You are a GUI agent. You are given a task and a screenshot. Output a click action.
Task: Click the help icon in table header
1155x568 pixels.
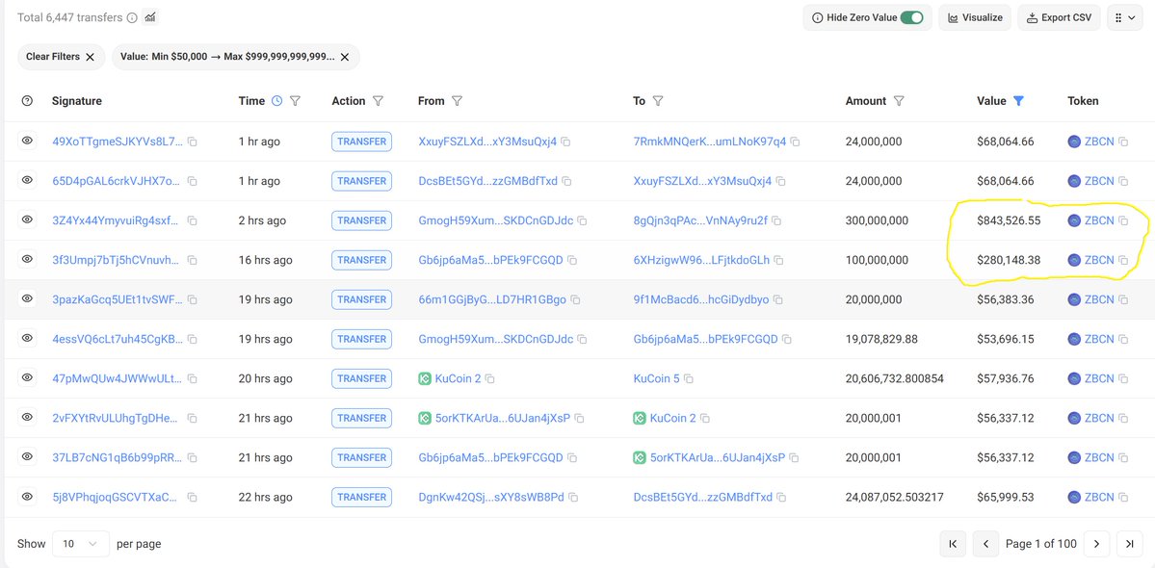[27, 101]
